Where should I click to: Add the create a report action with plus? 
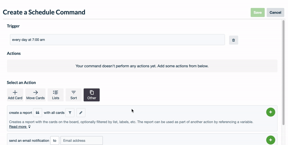coord(271,112)
